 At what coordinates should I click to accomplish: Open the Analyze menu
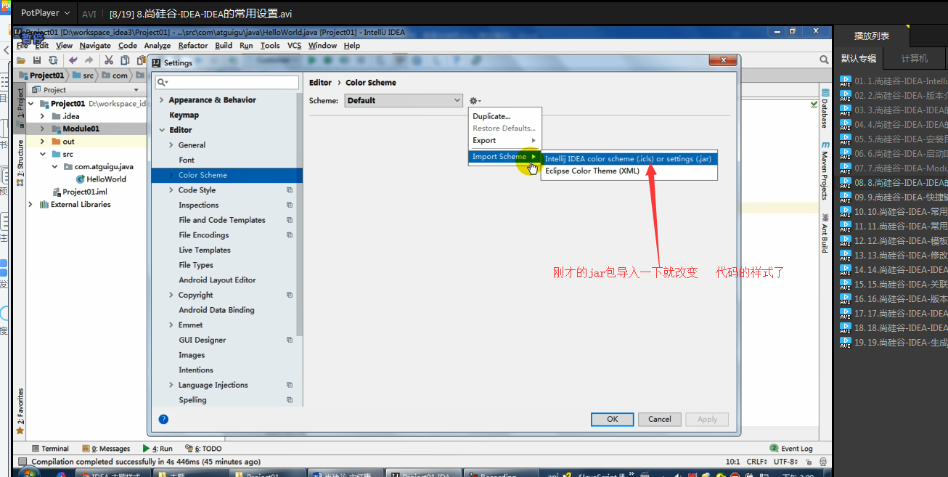tap(158, 45)
